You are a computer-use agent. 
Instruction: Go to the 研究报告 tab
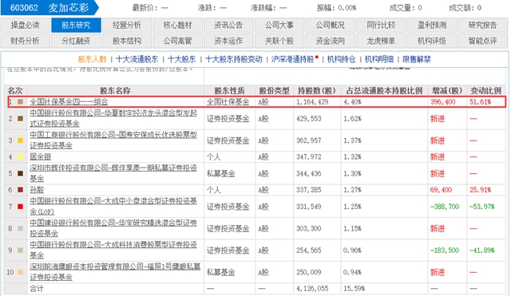pyautogui.click(x=482, y=25)
